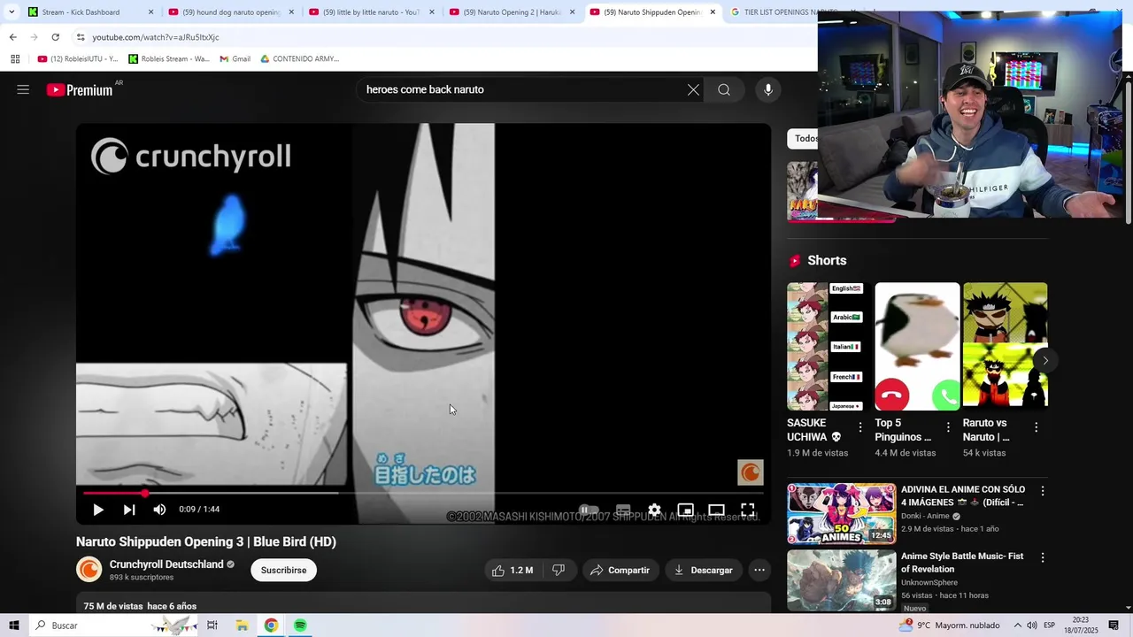Enable miniplayer mode
This screenshot has width=1133, height=637.
pyautogui.click(x=685, y=510)
